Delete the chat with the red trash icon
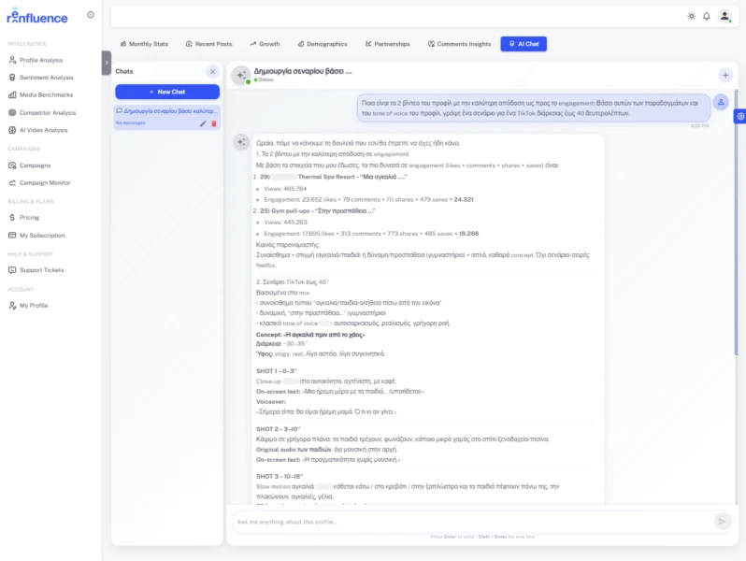746x561 pixels. click(x=213, y=123)
